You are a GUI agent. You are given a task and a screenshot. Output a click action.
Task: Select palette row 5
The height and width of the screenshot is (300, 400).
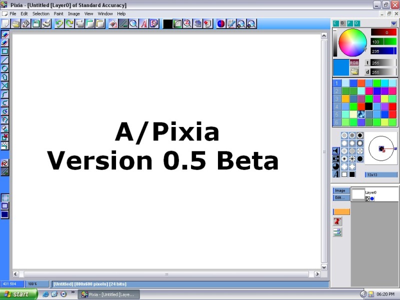[336, 114]
